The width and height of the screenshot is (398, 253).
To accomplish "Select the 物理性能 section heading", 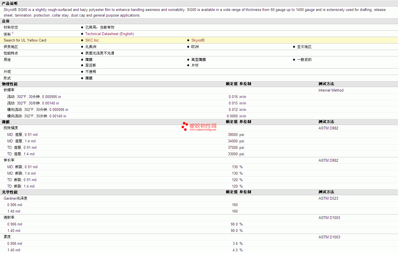I will tap(10, 84).
